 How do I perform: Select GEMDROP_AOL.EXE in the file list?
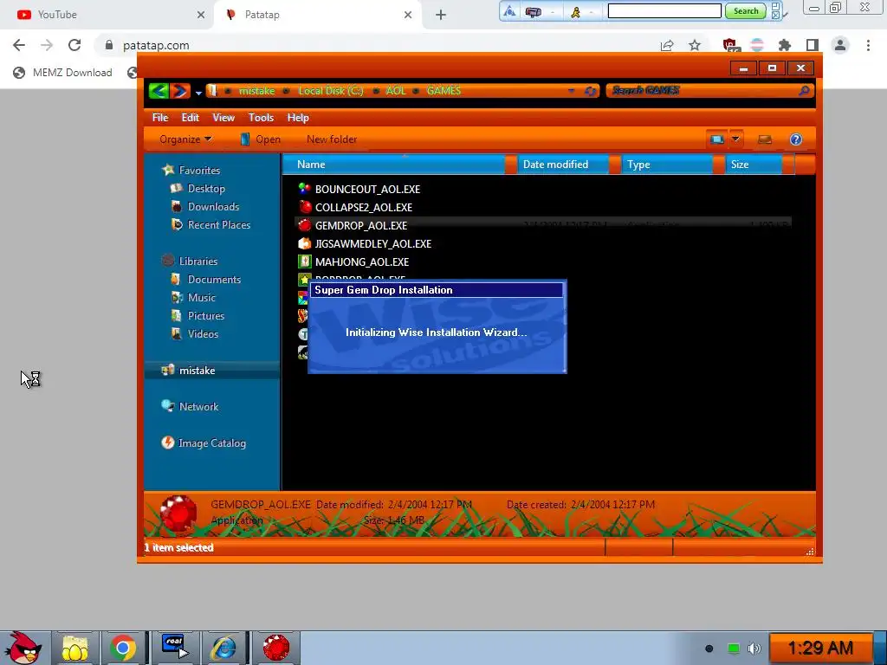361,226
